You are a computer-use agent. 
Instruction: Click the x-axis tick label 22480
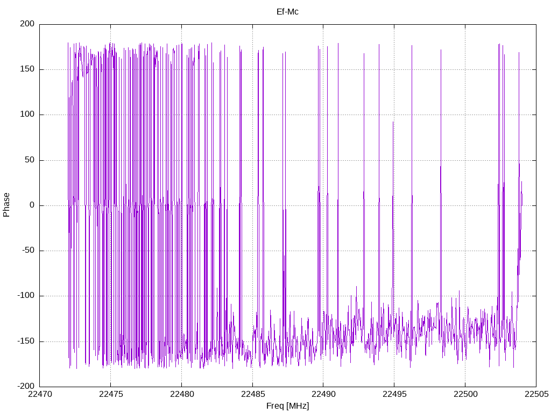coord(182,394)
